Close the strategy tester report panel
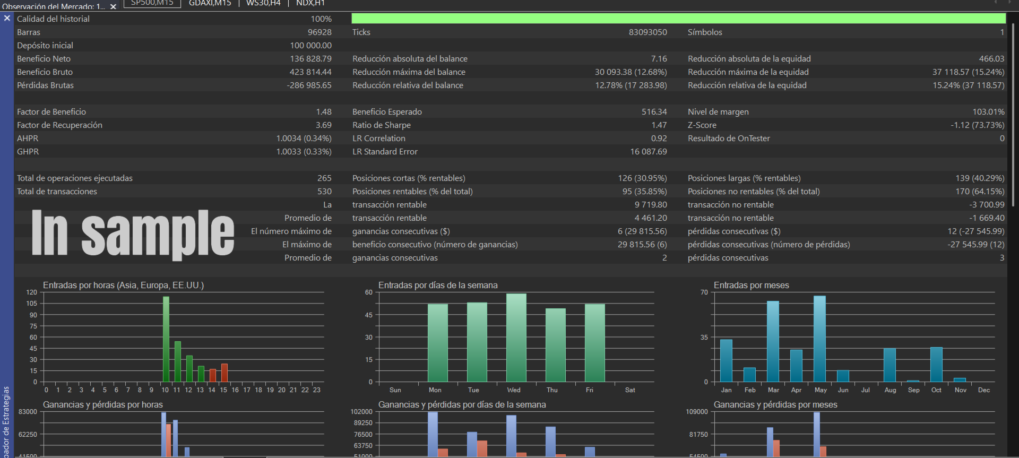 tap(7, 19)
